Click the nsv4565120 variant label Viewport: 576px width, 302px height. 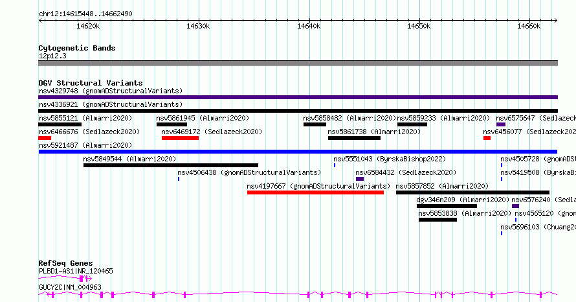click(x=545, y=213)
